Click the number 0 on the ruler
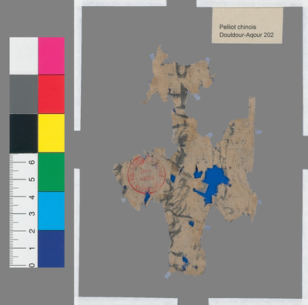 (32, 265)
